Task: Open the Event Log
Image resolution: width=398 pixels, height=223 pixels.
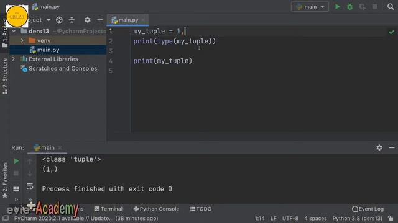Action: [368, 209]
